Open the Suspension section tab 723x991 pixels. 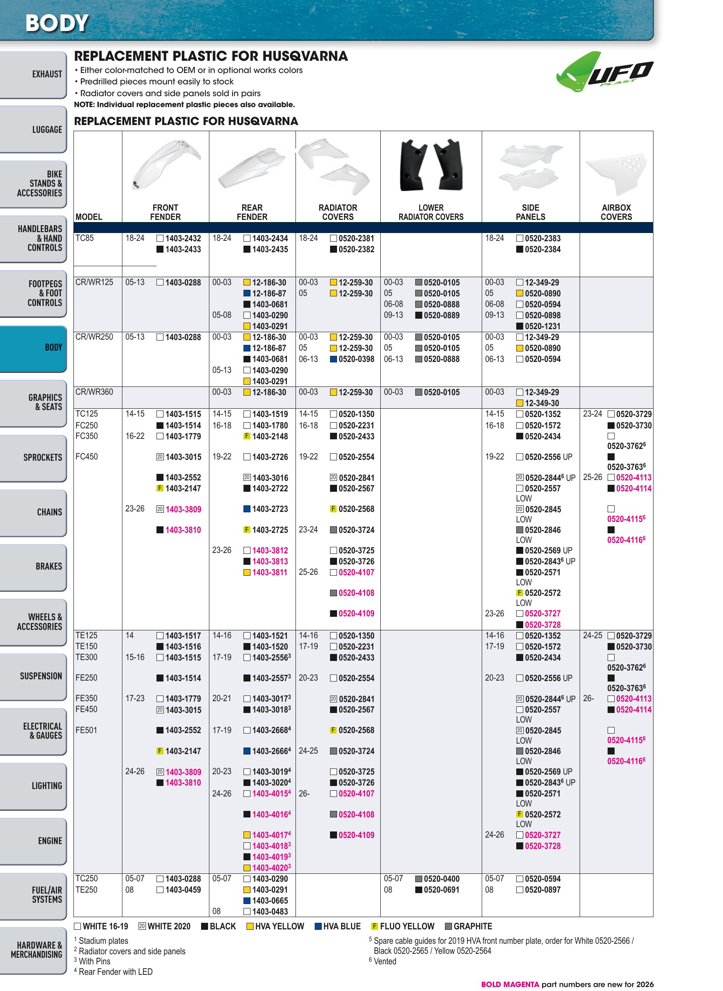click(x=33, y=677)
